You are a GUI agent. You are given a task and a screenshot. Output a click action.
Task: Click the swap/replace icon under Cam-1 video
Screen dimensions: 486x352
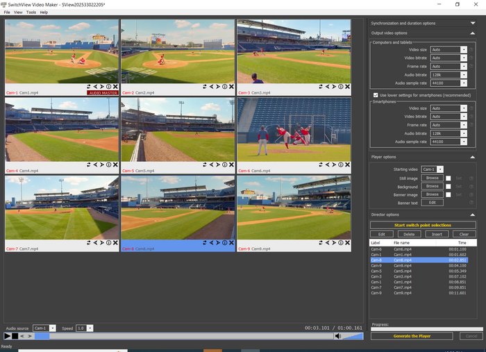89,87
